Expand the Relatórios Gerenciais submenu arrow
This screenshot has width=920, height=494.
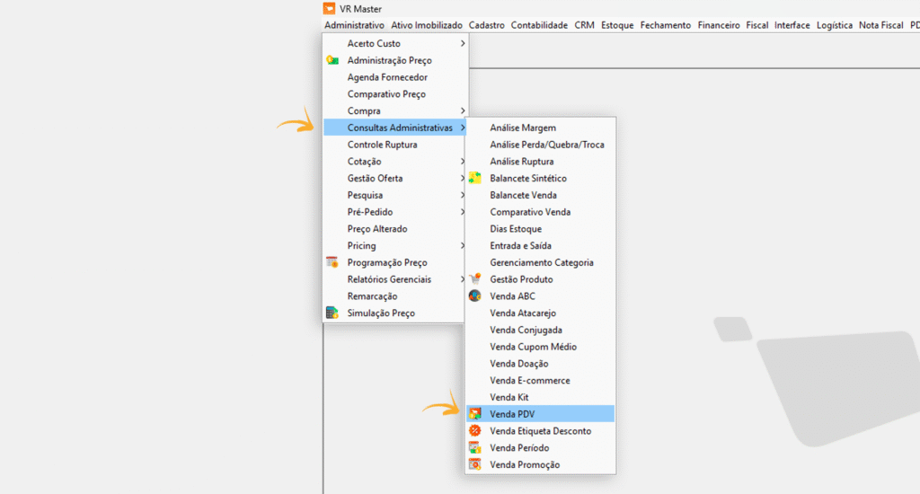463,279
